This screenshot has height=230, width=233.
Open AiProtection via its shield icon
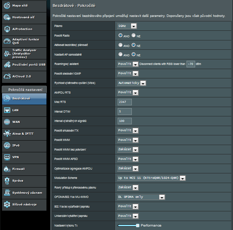[7, 29]
